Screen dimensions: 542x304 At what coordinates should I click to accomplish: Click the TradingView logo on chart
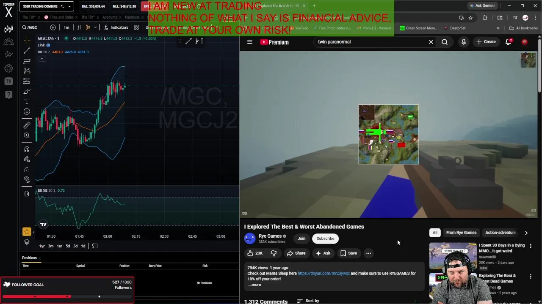coord(43,225)
